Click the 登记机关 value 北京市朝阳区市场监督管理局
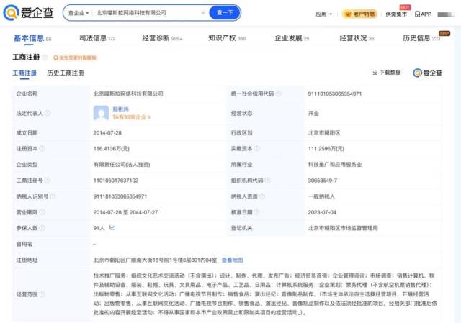 coord(343,228)
